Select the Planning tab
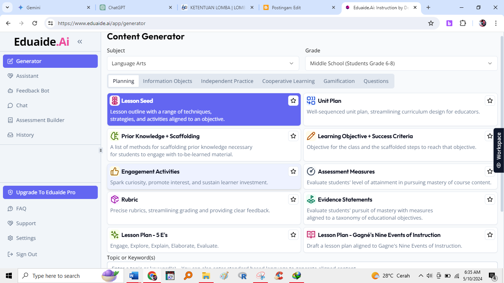Image resolution: width=504 pixels, height=283 pixels. pos(124,81)
